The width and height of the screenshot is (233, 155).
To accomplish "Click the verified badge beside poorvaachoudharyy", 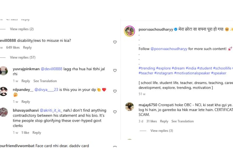I will [176, 29].
